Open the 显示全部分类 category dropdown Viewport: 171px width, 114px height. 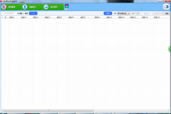coord(123,13)
